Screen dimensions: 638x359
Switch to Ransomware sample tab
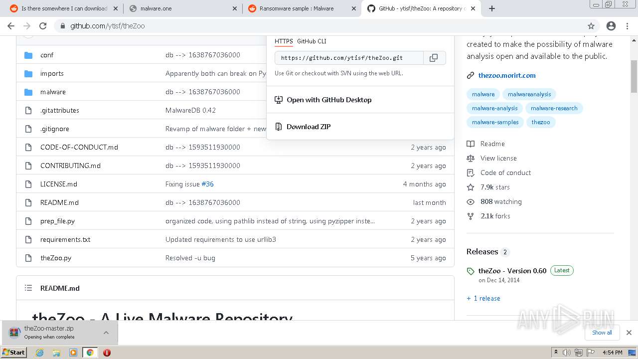tap(303, 8)
